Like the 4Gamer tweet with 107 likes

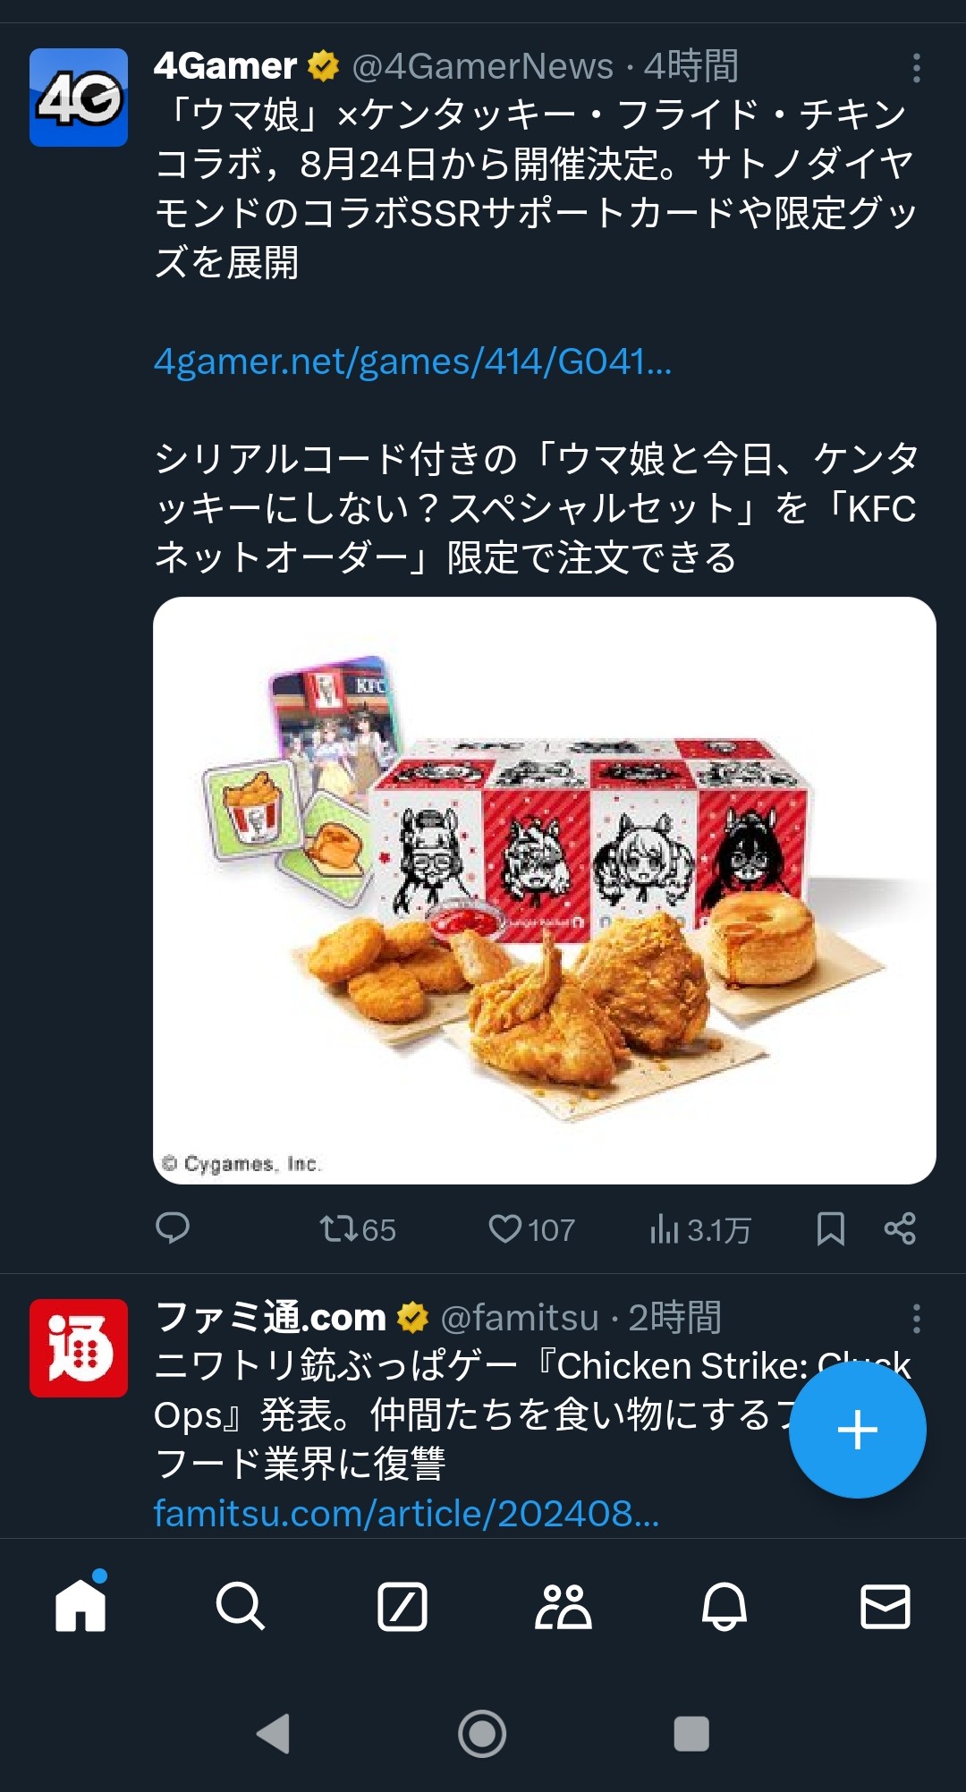(531, 1229)
